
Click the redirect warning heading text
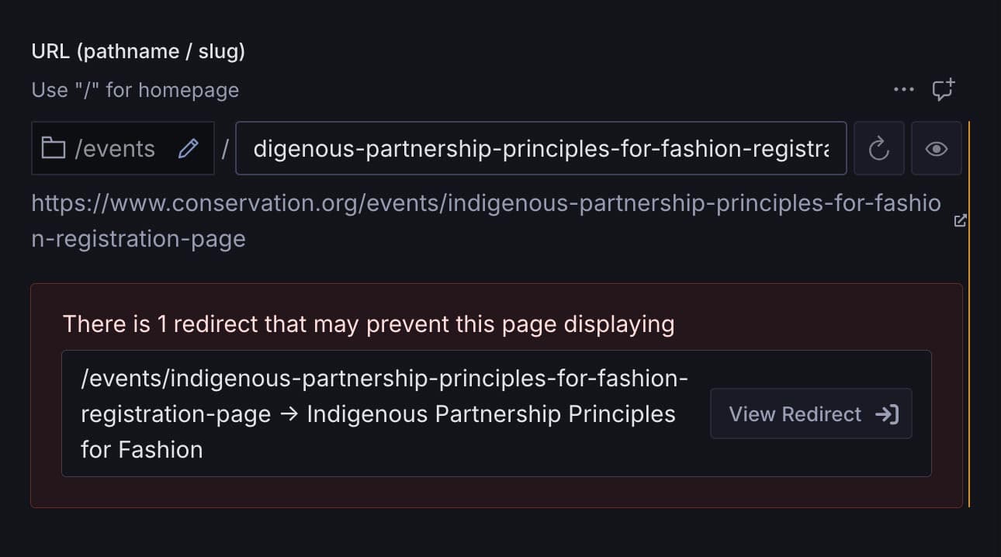click(x=368, y=323)
